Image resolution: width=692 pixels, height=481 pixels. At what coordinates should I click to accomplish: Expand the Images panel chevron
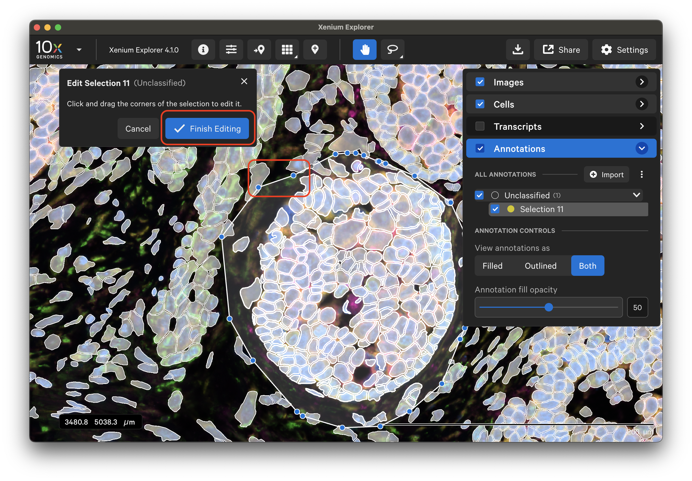pyautogui.click(x=641, y=82)
